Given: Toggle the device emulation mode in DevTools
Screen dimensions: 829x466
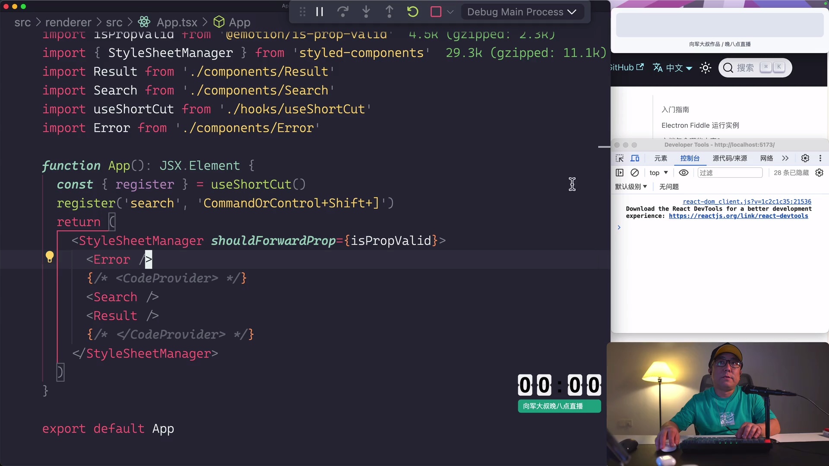Looking at the screenshot, I should click(636, 158).
